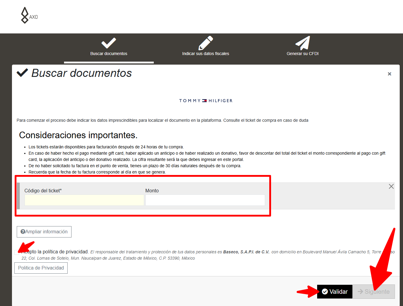Close the Buscar documentos panel with the small ×
Viewport: 403px width, 306px height.
(390, 74)
